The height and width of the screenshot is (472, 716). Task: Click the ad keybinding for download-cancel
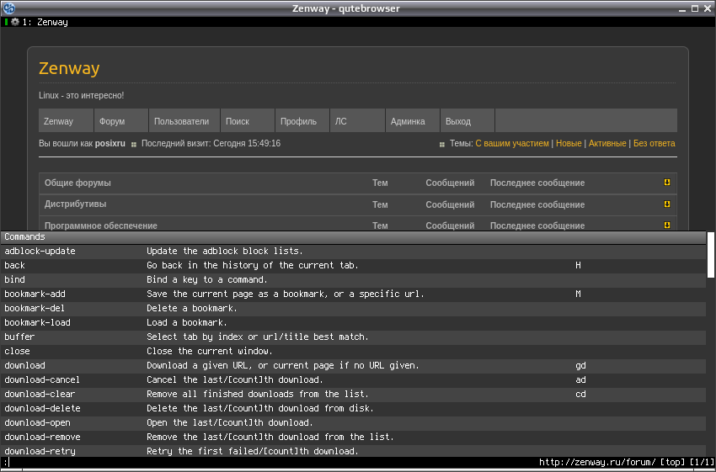pos(580,380)
